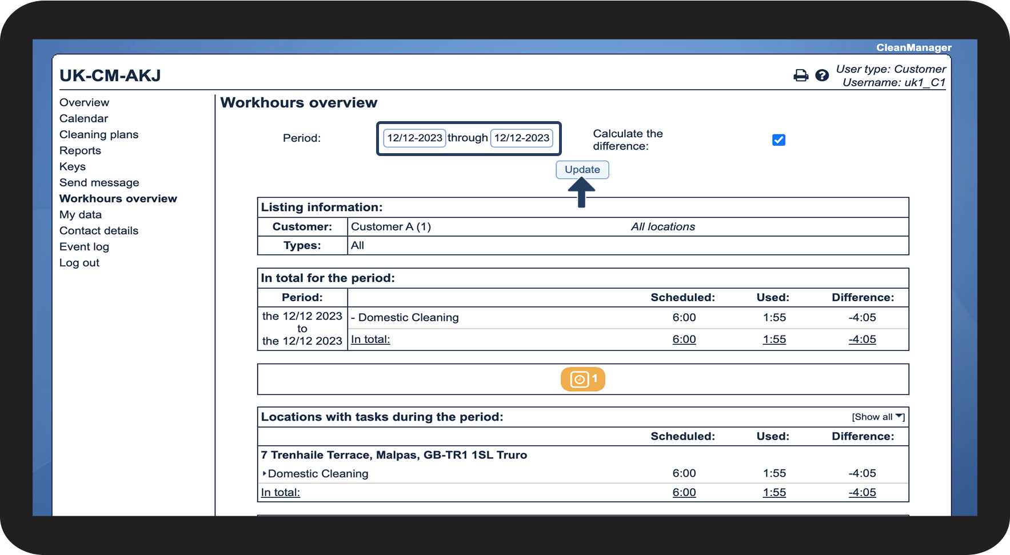The image size is (1010, 555).
Task: Select Keys in the left menu
Action: 73,166
